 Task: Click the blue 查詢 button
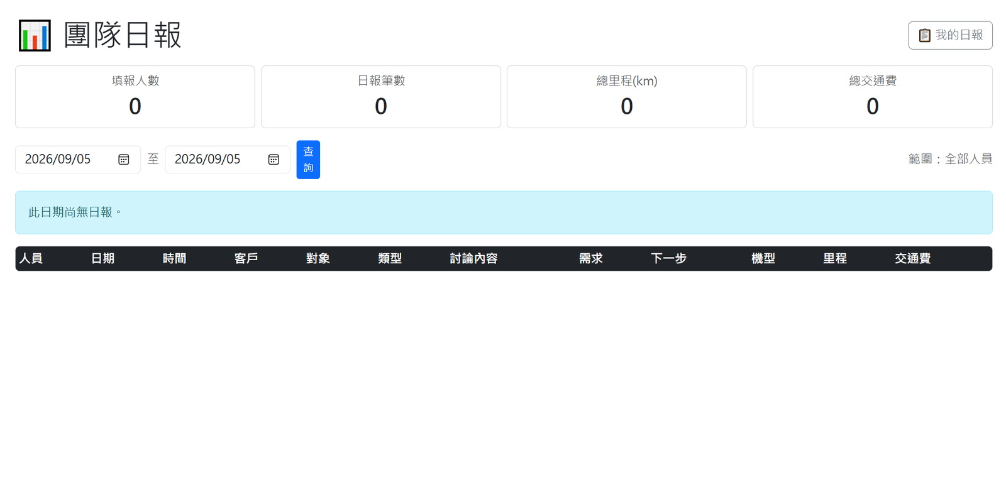(308, 160)
